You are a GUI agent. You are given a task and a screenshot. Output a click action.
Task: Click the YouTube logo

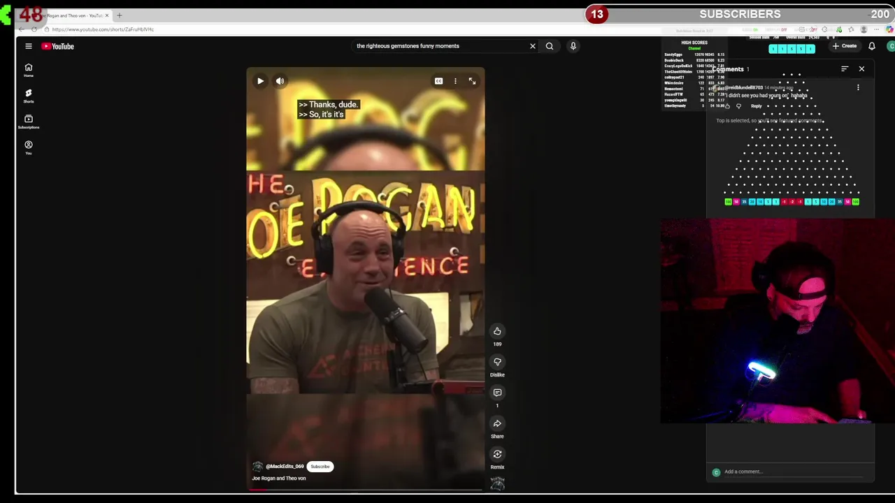point(57,46)
